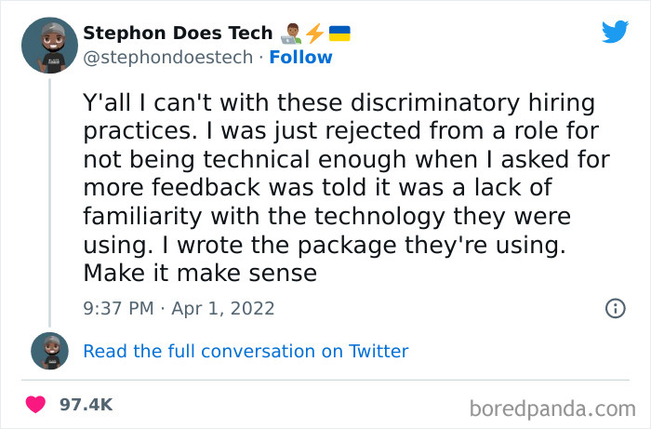Click the small avatar beside conversation link
Viewport: 651px width, 429px height.
point(49,351)
